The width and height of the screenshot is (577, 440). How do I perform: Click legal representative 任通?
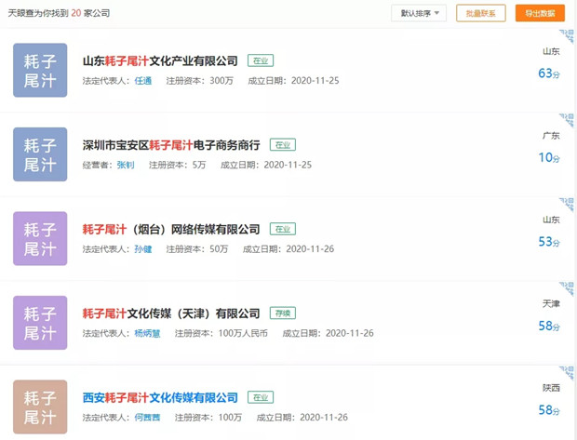pos(143,81)
